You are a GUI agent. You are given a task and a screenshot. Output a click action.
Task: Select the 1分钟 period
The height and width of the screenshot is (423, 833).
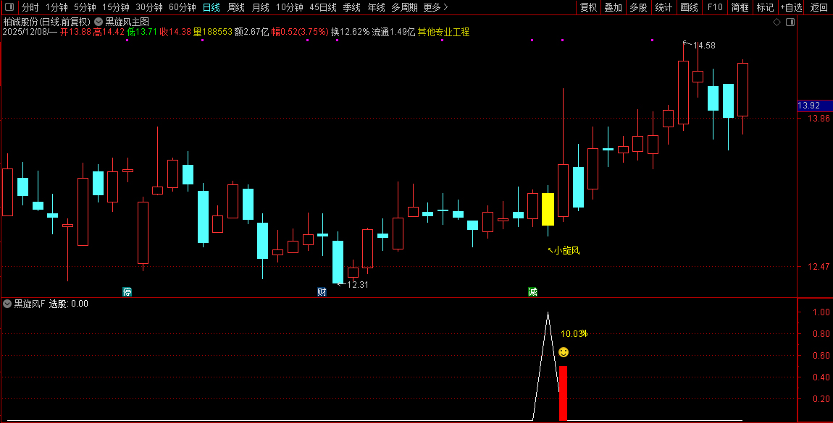pos(56,7)
